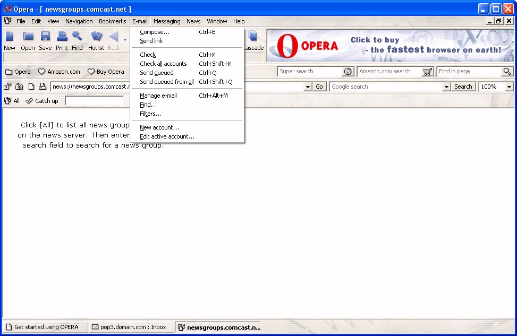The width and height of the screenshot is (517, 336).
Task: Click the Super search globe icon
Action: (x=348, y=72)
